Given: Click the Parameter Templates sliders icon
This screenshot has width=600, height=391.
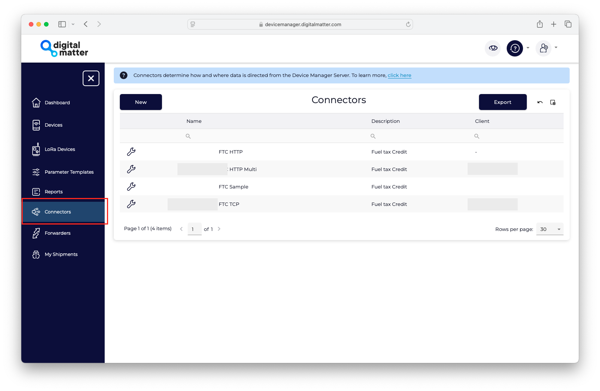Looking at the screenshot, I should point(36,172).
